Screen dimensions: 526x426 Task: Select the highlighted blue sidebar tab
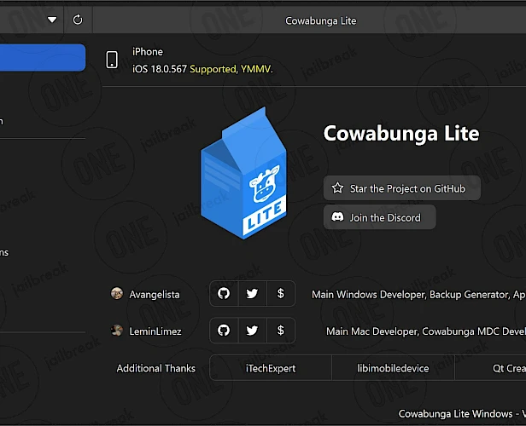pos(43,58)
